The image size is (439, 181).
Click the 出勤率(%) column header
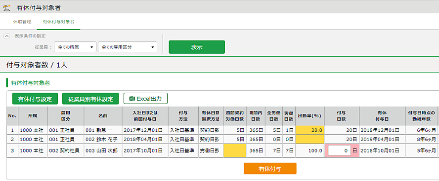[x=309, y=116]
